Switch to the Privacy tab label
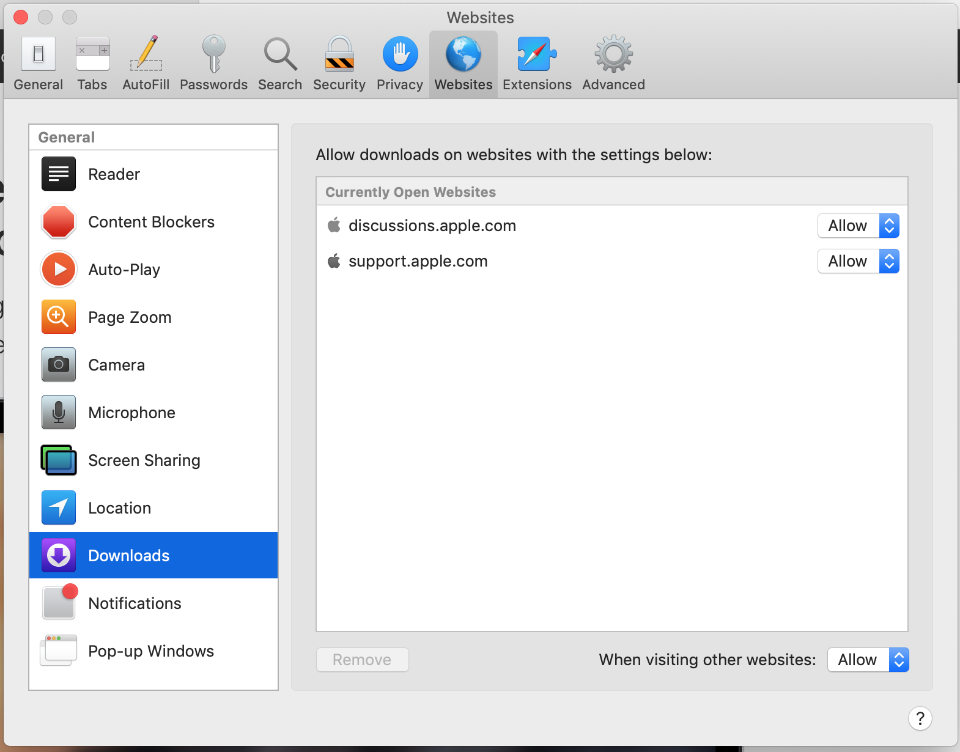The image size is (960, 752). (400, 84)
